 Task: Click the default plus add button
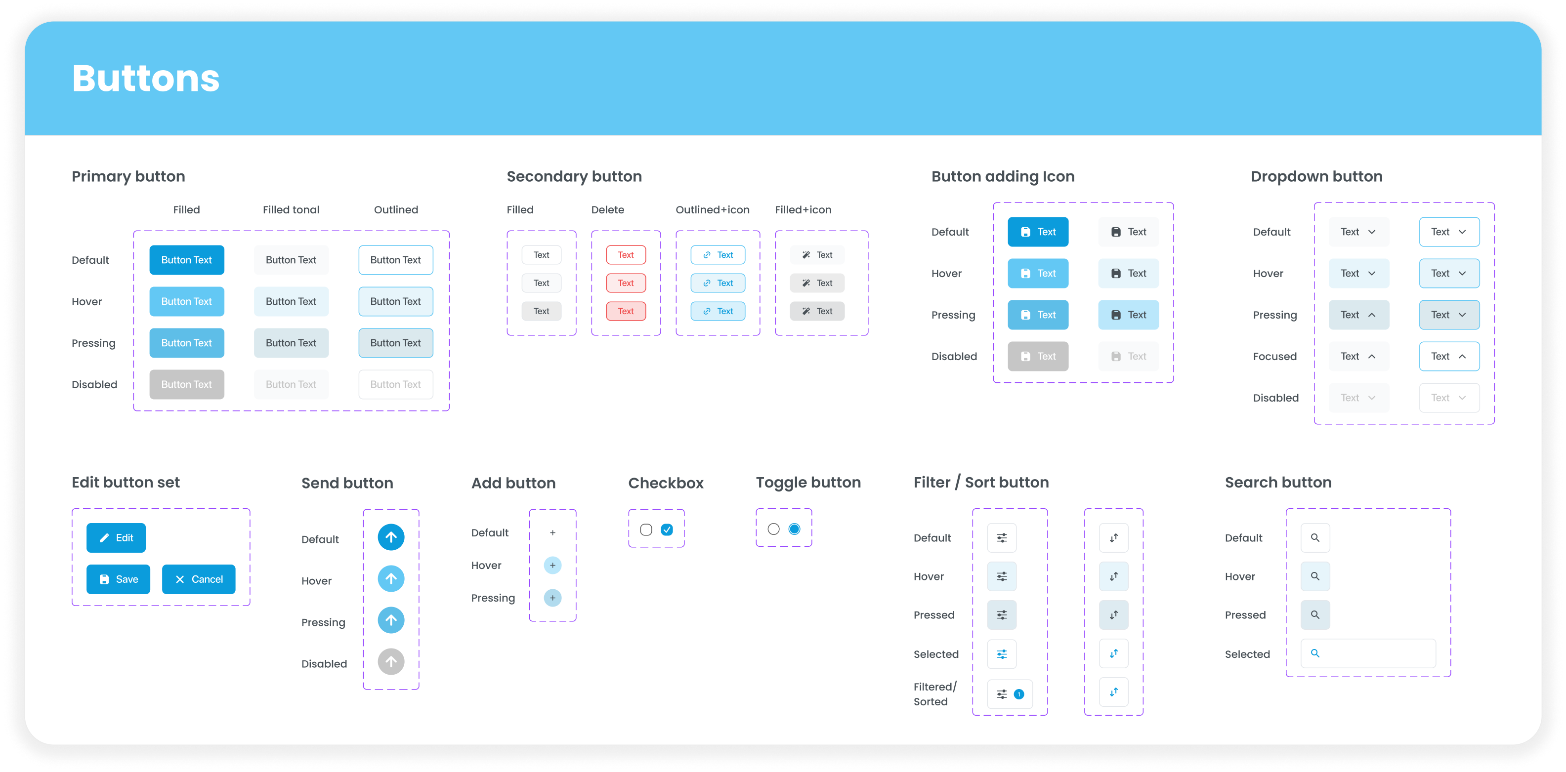552,532
